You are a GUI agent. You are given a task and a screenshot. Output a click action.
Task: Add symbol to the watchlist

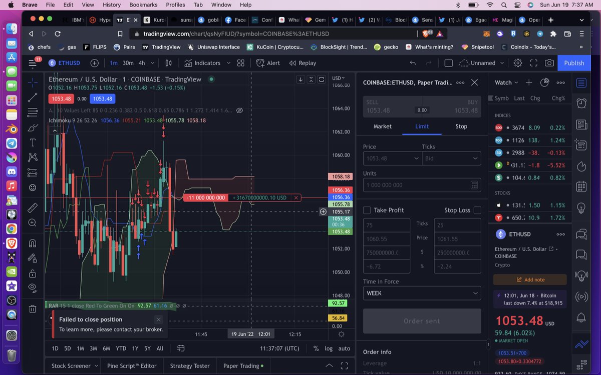click(529, 82)
